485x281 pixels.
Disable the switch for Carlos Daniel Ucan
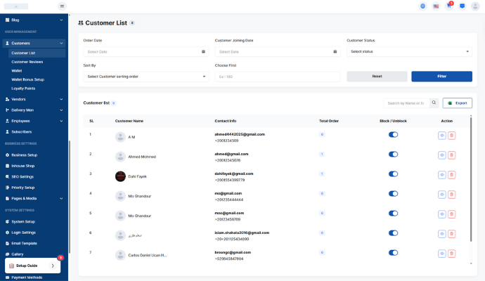tap(393, 252)
